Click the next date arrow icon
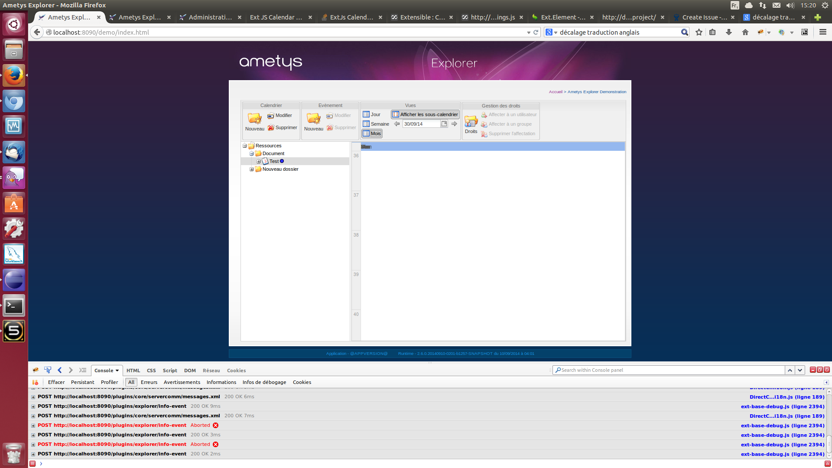The width and height of the screenshot is (832, 468). click(x=454, y=124)
